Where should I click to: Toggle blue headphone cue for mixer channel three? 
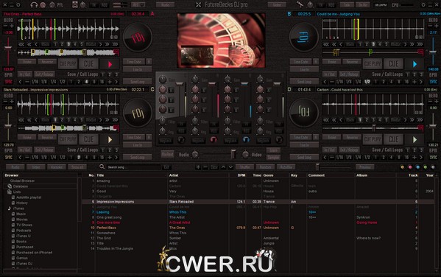tap(246, 140)
